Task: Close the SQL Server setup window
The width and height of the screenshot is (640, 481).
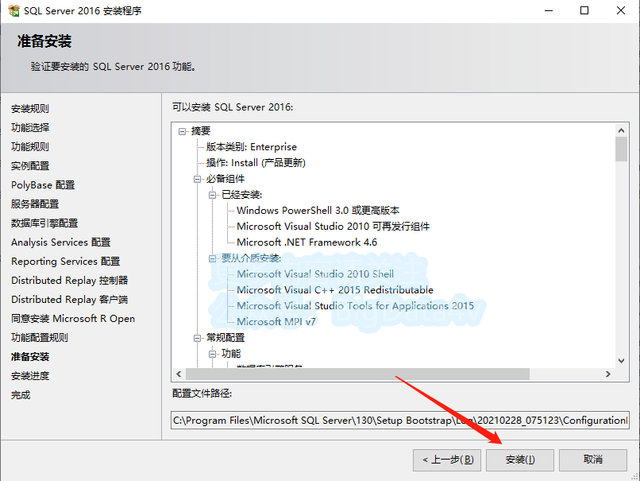Action: point(620,10)
